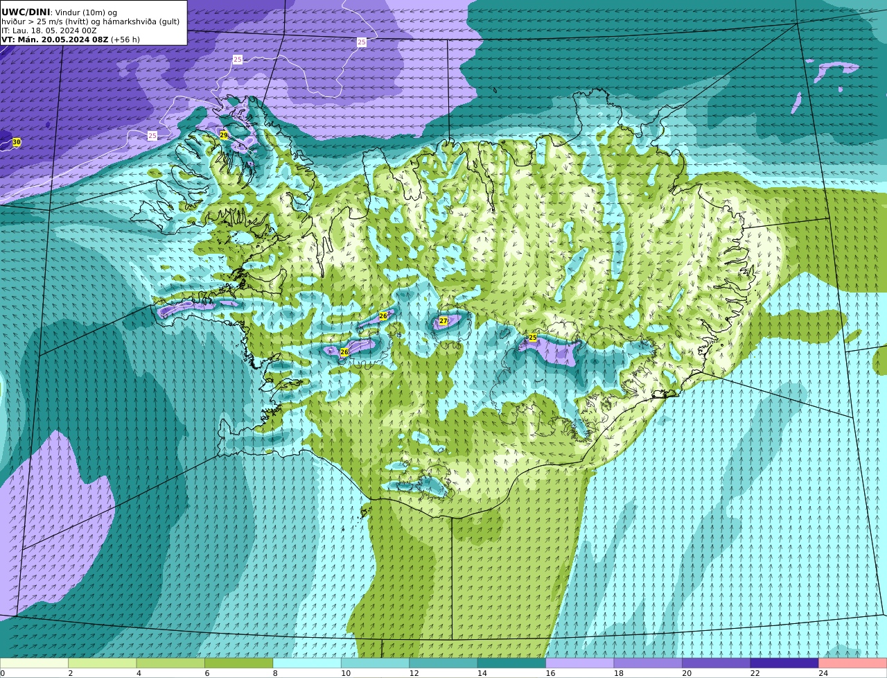Screen dimensions: 887x678
Task: Click the legend tick label '20'
Action: point(687,673)
